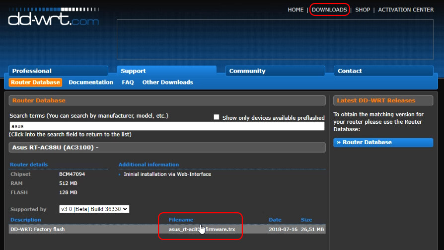Open the Supported by build version dropdown

[x=94, y=209]
